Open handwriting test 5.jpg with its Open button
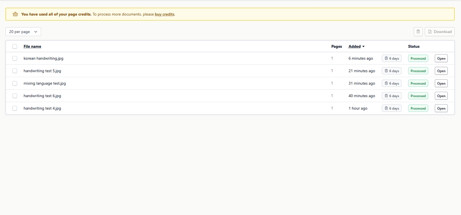 coord(441,71)
